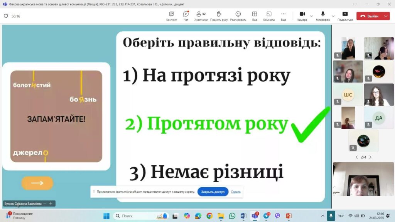Open WhatsApp from the taskbar
Viewport: 395px width, 222px height.
232,216
